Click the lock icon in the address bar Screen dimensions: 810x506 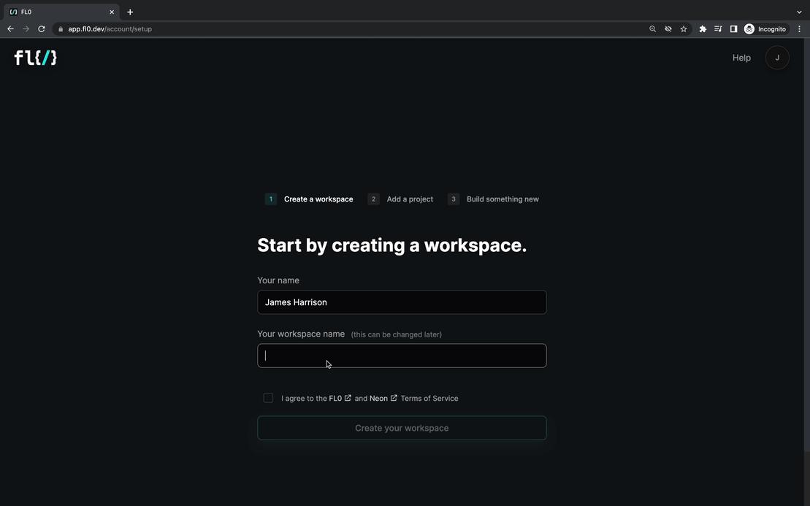pyautogui.click(x=61, y=29)
